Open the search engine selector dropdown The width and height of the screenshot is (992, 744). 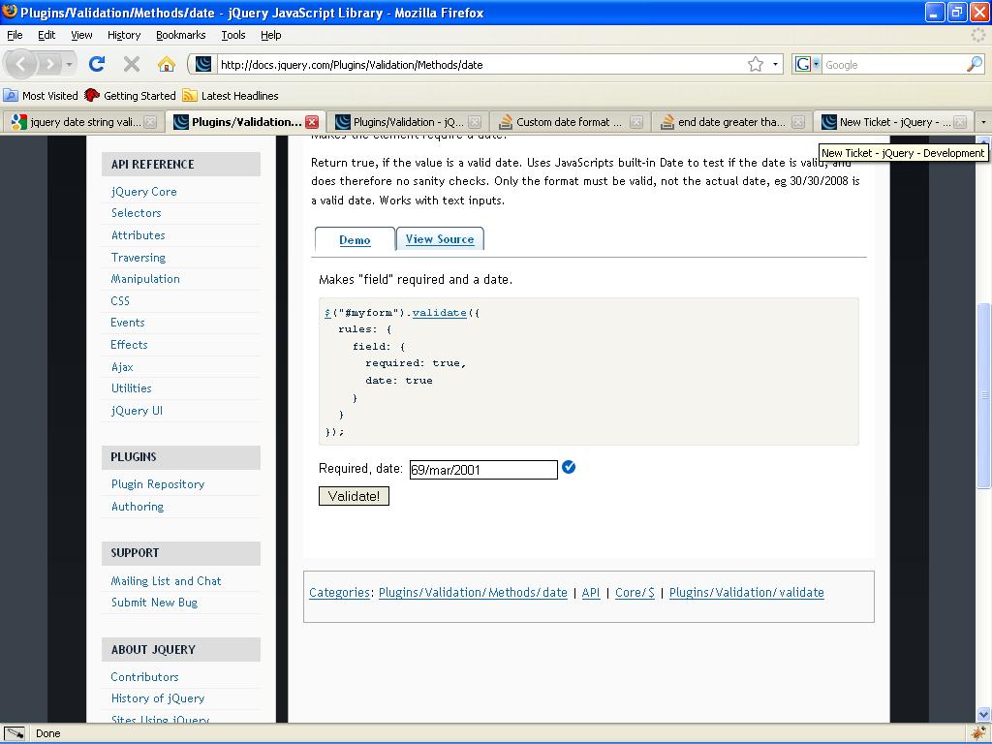click(x=806, y=65)
